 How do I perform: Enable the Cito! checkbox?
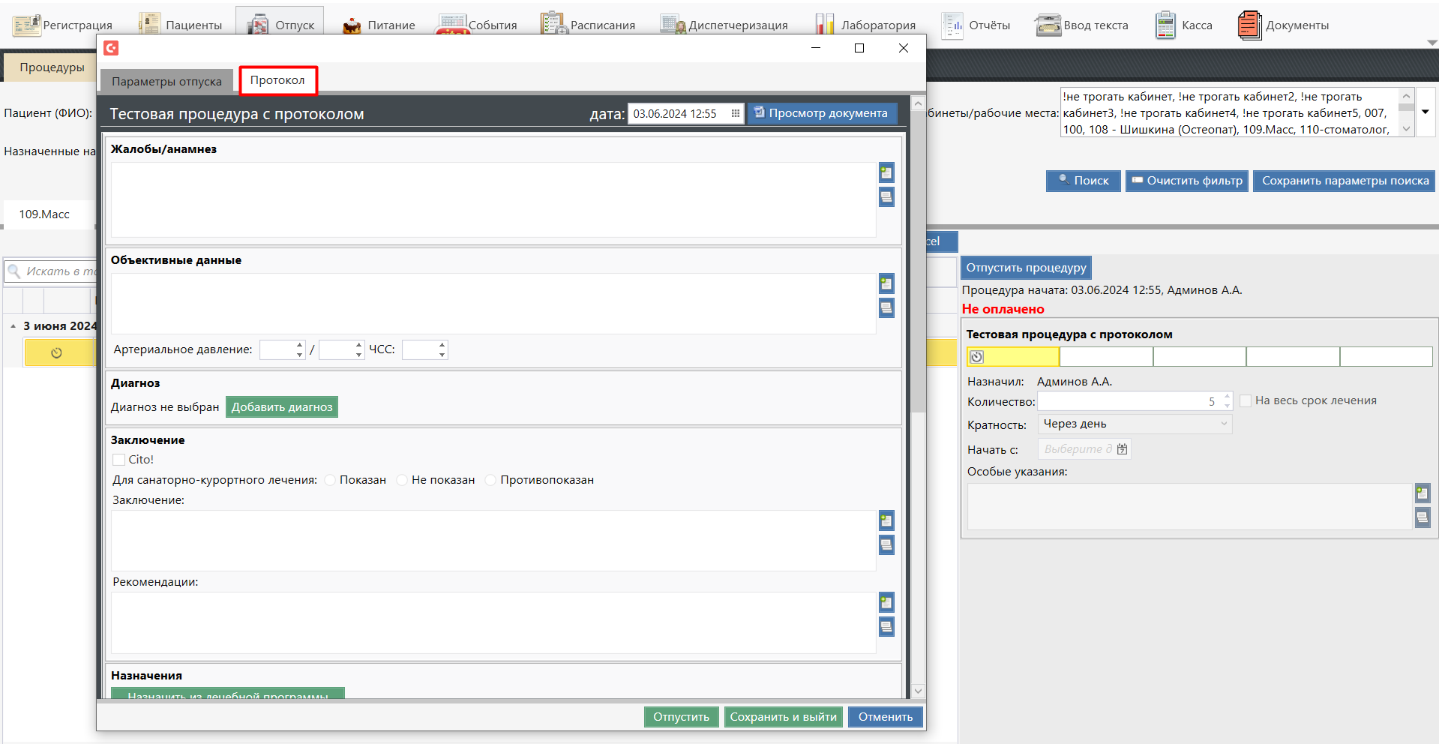(x=119, y=460)
